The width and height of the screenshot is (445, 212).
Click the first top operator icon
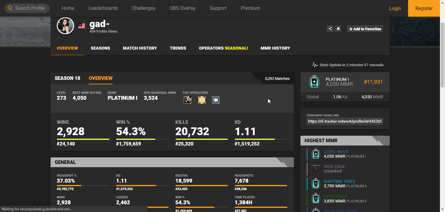187,100
